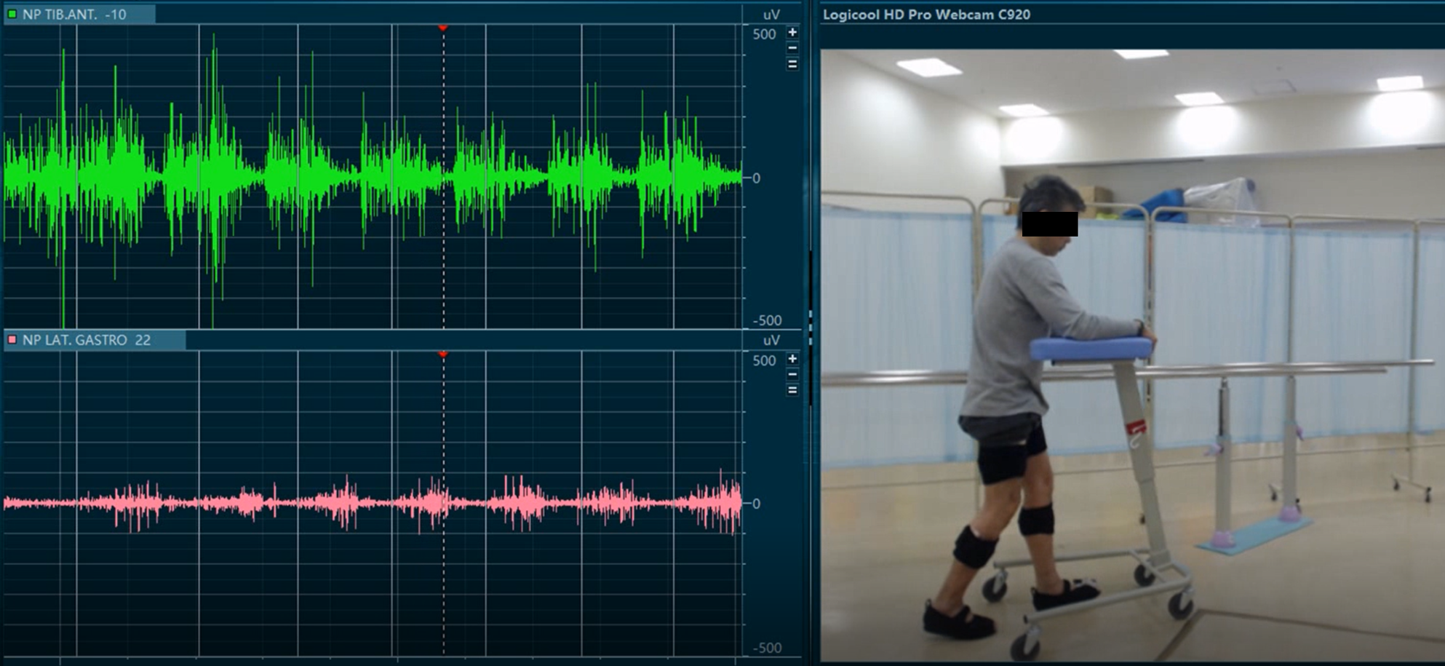
Task: Click the pink square beside NP LAT. GASTRO
Action: pyautogui.click(x=12, y=340)
